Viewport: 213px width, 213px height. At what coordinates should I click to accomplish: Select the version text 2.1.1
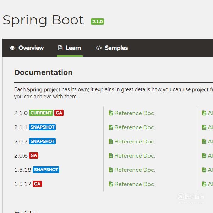coord(21,127)
